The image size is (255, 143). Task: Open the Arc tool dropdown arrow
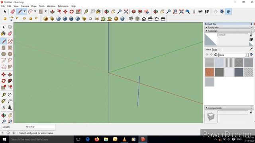click(x=35, y=12)
